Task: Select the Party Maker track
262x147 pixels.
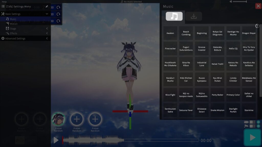Action: 217,95
